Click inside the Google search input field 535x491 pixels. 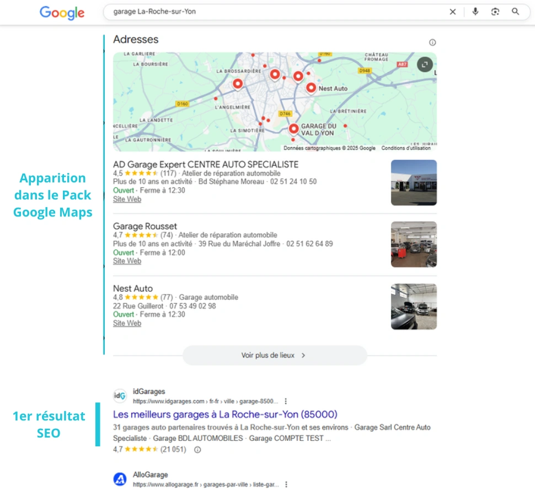pos(276,12)
